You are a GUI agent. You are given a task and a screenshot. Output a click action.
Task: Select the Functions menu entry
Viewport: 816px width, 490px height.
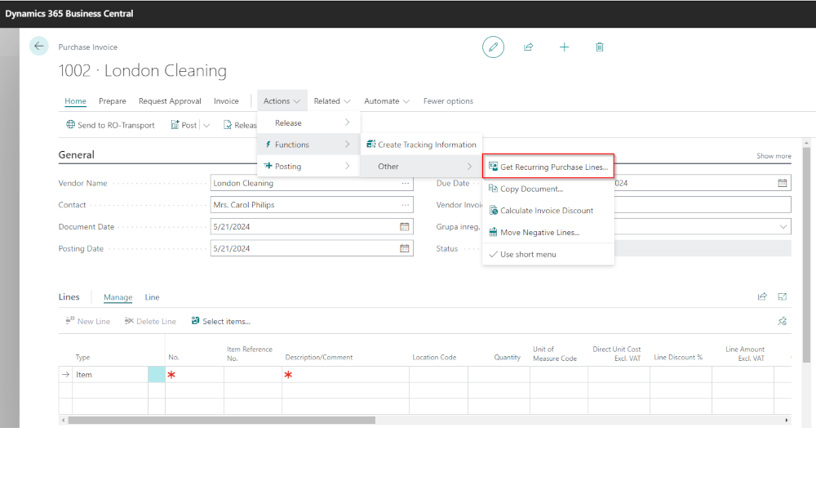pyautogui.click(x=308, y=145)
